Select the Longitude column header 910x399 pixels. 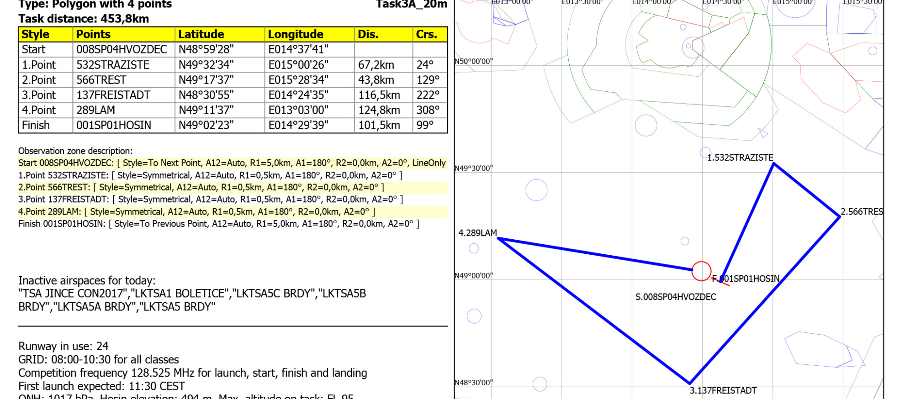point(296,34)
